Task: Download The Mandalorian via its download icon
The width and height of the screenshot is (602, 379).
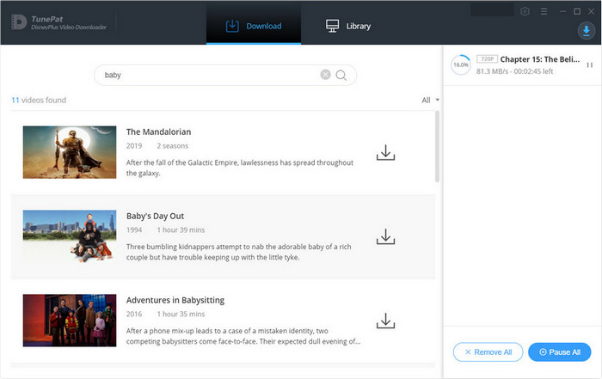Action: click(385, 153)
